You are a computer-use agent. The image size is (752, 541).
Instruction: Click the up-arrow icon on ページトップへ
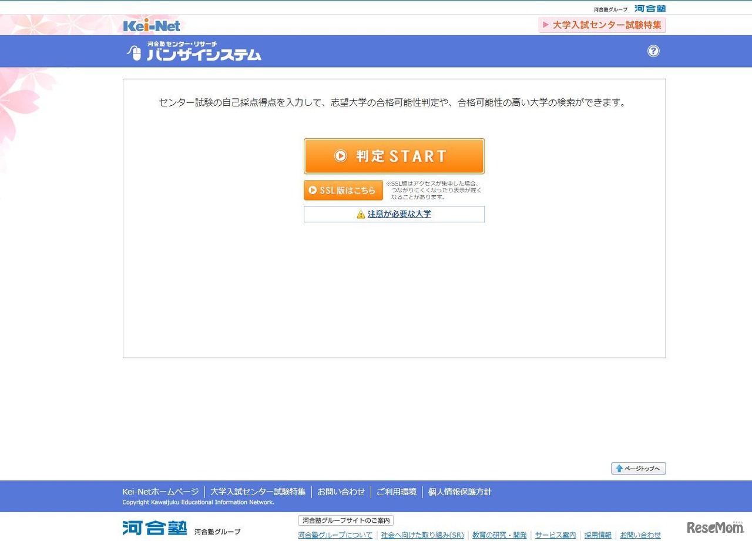(x=619, y=468)
